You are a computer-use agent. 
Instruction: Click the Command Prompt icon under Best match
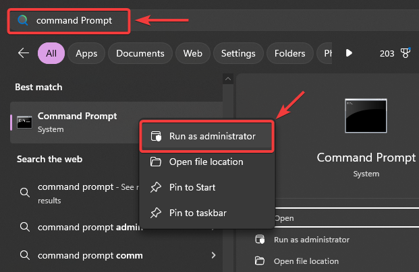24,122
